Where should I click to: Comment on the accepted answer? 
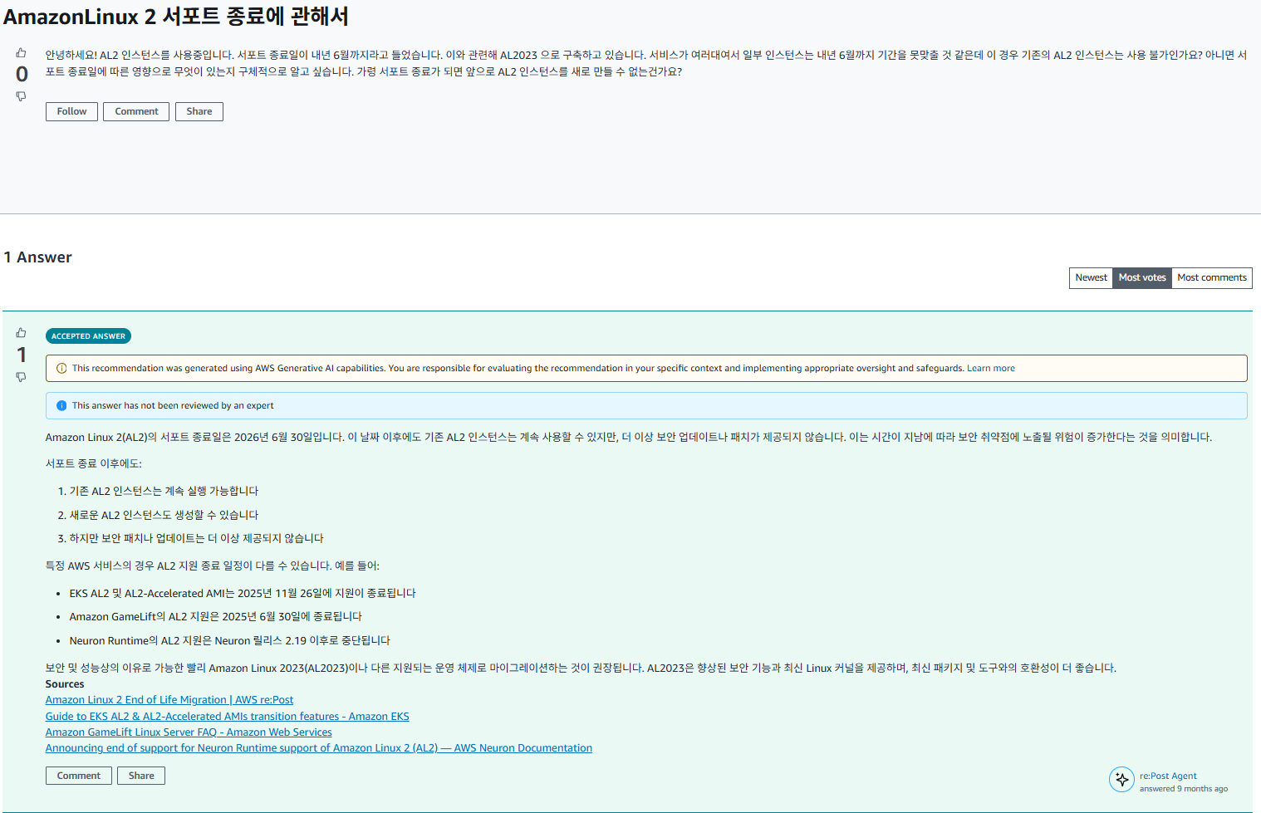click(x=79, y=776)
